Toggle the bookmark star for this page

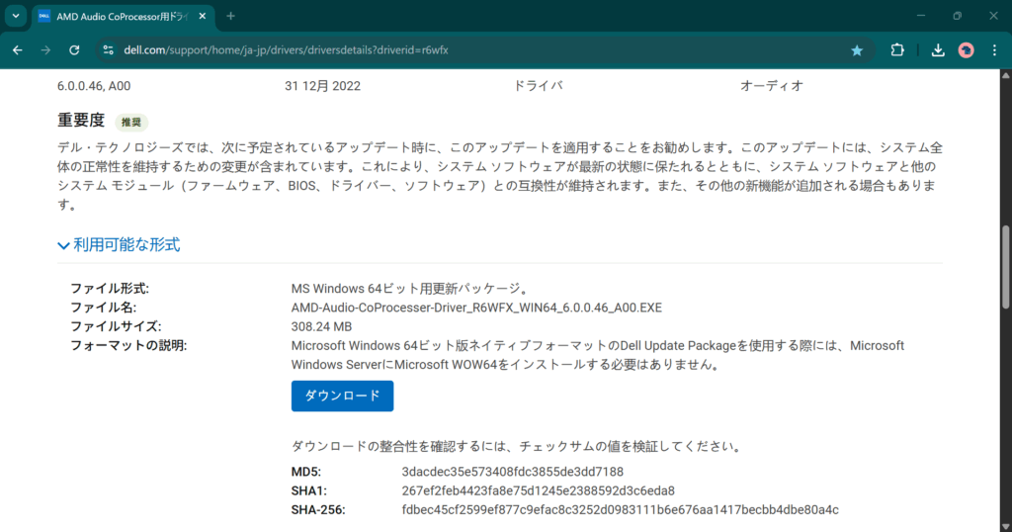pyautogui.click(x=857, y=50)
